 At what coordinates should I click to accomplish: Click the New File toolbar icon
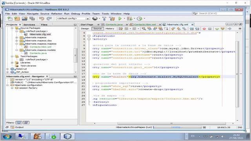coord(10,18)
